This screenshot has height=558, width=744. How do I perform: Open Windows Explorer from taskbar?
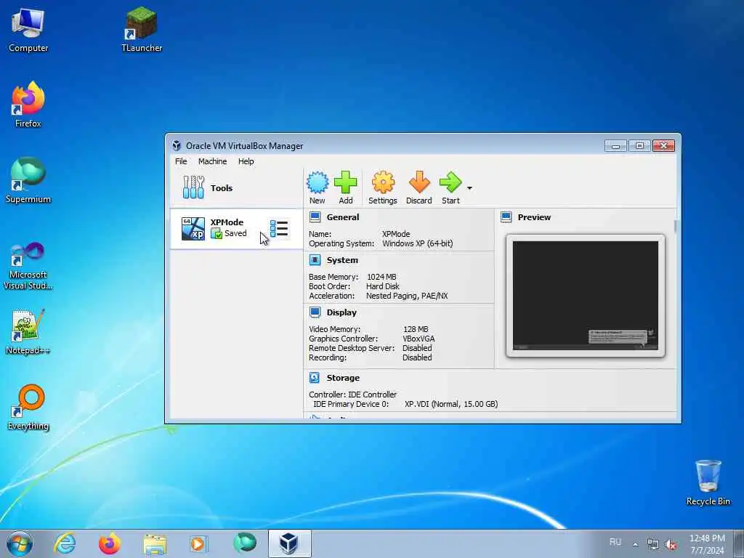tap(155, 543)
